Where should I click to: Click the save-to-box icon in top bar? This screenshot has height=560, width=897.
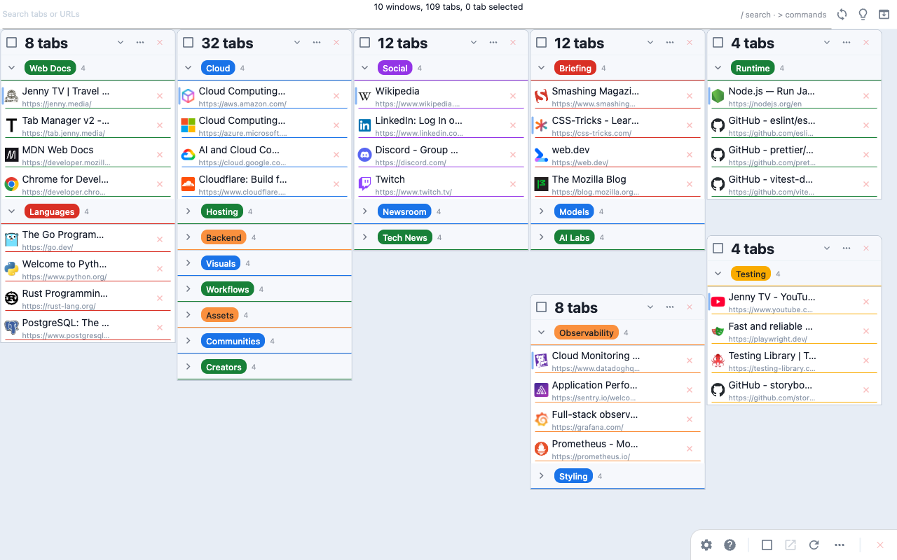(x=884, y=14)
